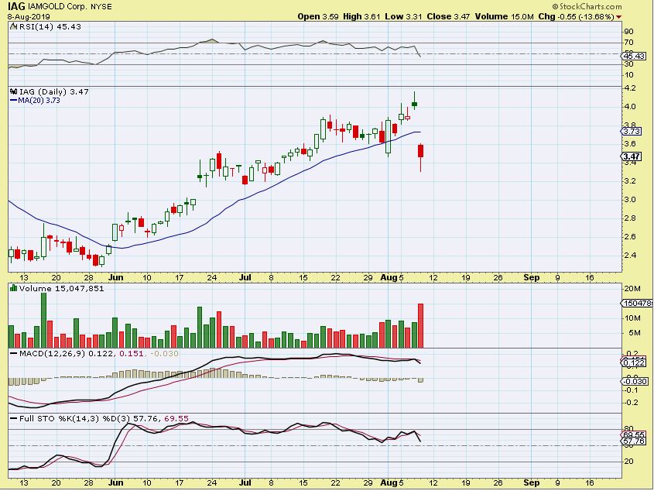Click the Sep label under the price chart
654x491 pixels.
pos(532,278)
